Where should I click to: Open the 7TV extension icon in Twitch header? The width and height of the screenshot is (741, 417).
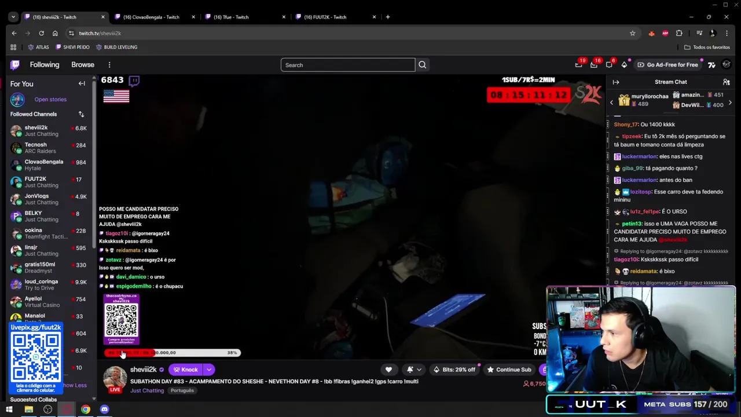(x=711, y=65)
